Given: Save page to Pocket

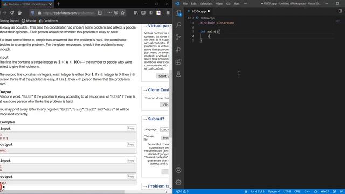Looking at the screenshot, I should tap(116, 13).
